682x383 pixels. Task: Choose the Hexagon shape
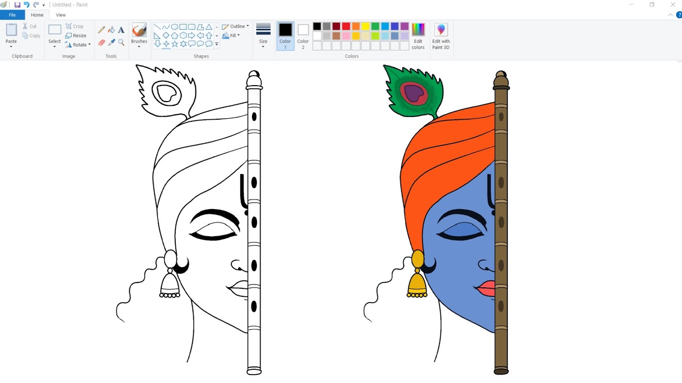point(183,35)
